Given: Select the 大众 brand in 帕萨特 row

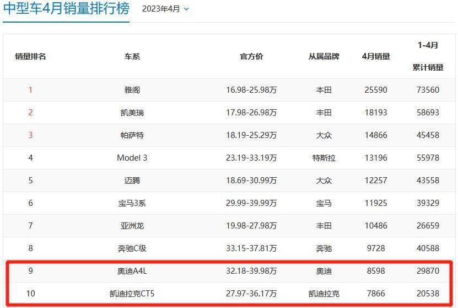Looking at the screenshot, I should 324,135.
